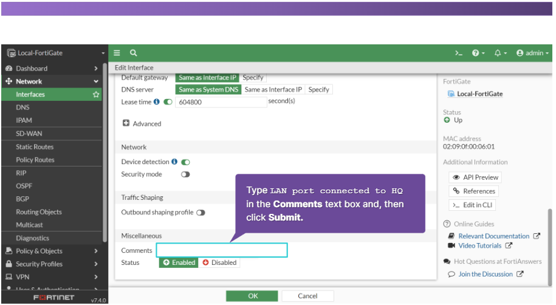Click the Local-FortiGate link in right panel

click(x=480, y=94)
